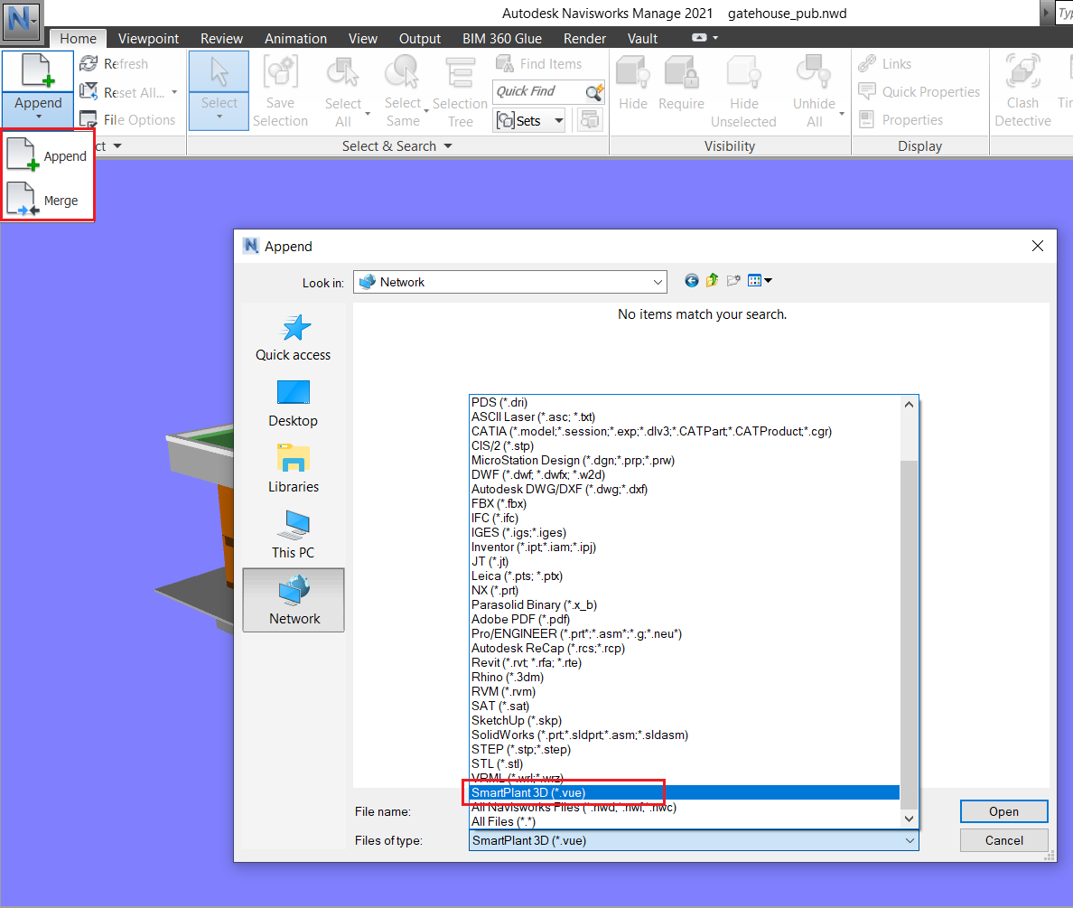Expand the Reset All dropdown arrow
This screenshot has height=908, width=1073.
coord(174,92)
